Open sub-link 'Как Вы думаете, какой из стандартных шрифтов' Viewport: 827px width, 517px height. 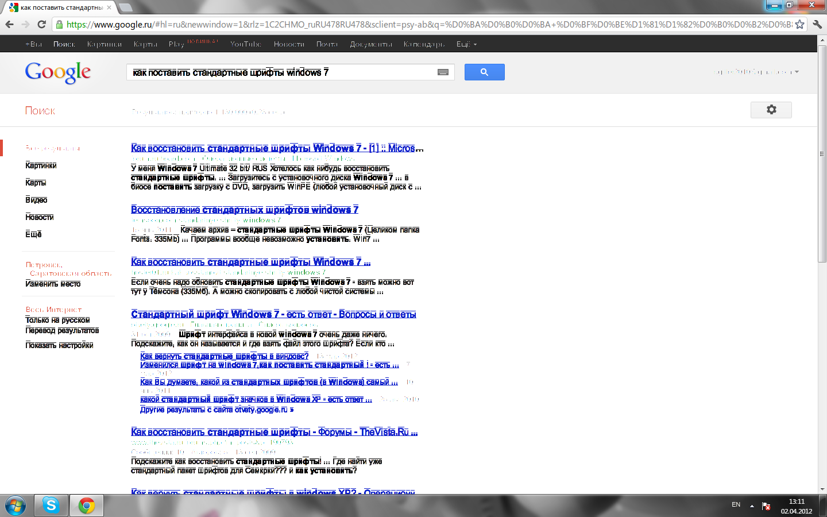click(x=269, y=382)
